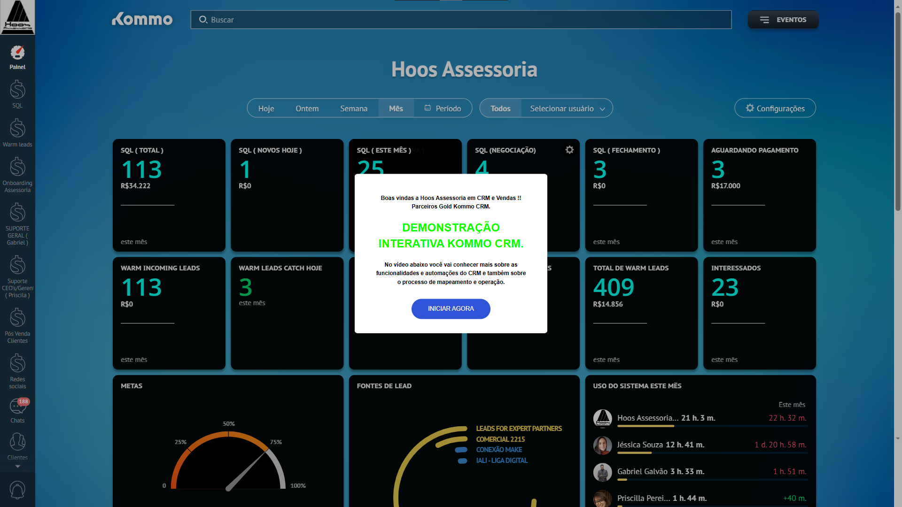Select the Ontem period tab
The width and height of the screenshot is (902, 507).
tap(307, 108)
